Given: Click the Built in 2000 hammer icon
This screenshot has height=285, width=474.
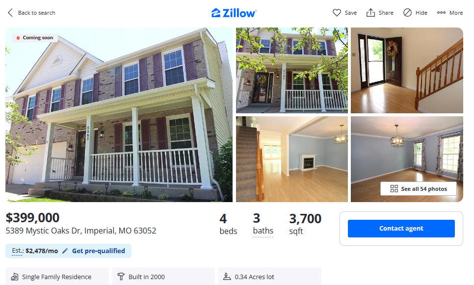Looking at the screenshot, I should click(x=121, y=277).
